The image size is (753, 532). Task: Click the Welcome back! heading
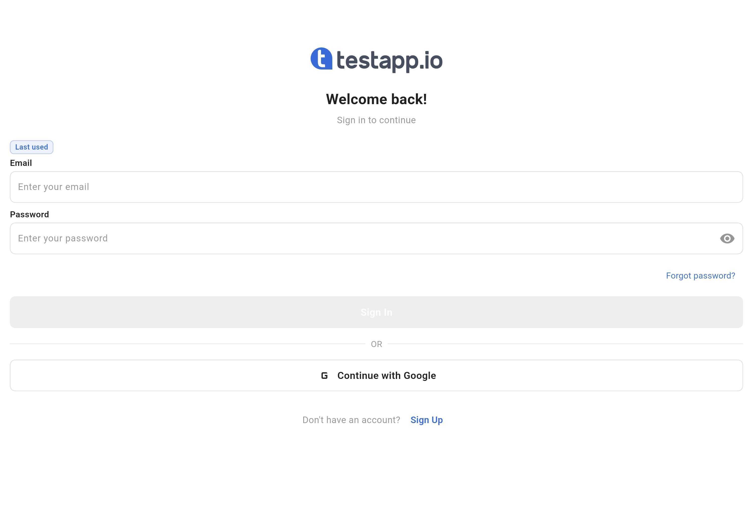[x=376, y=99]
